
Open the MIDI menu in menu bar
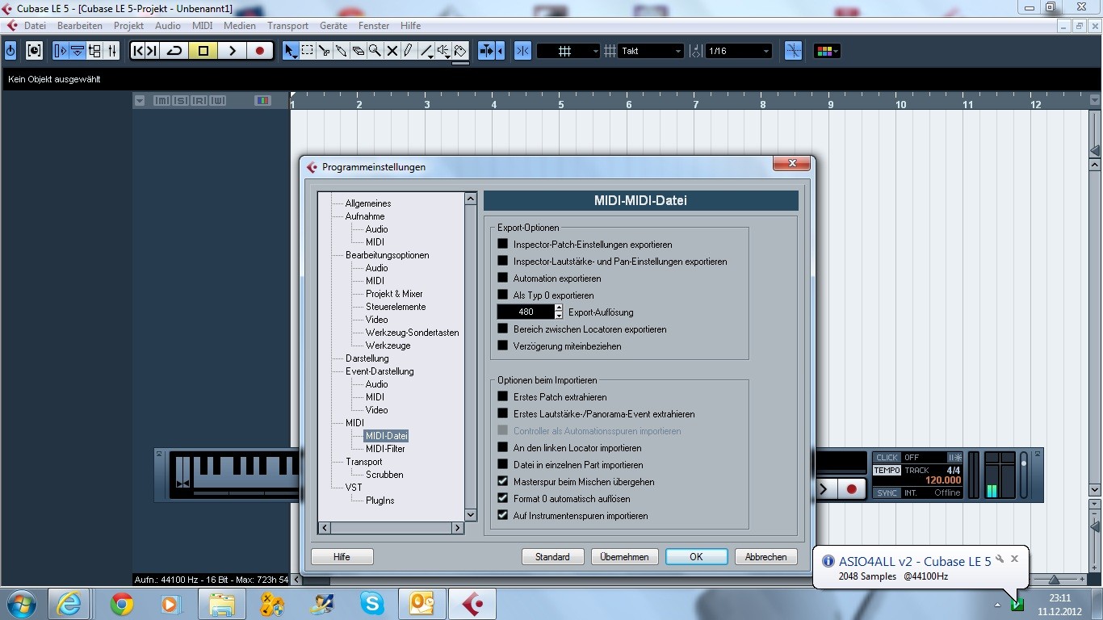202,26
